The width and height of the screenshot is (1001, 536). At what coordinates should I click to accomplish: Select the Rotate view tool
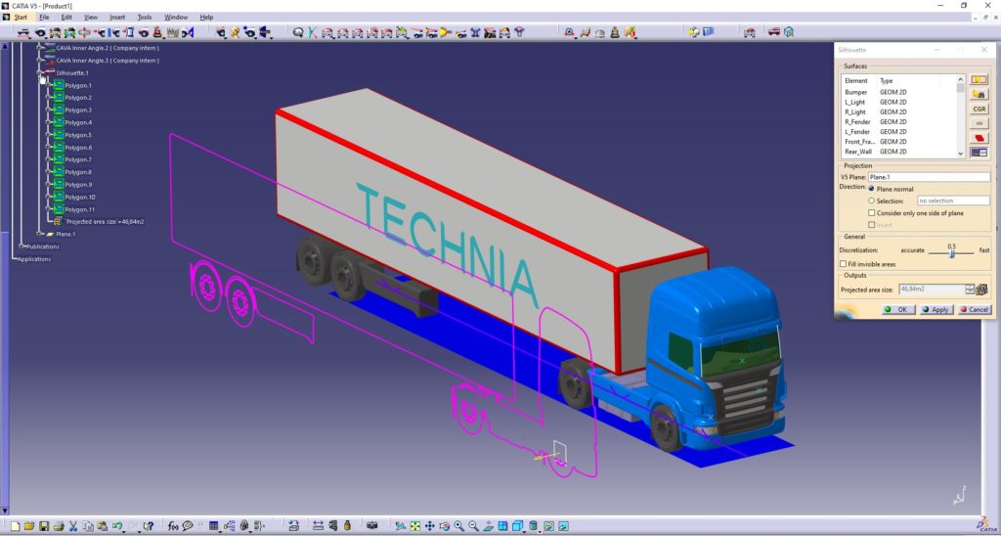coord(445,526)
